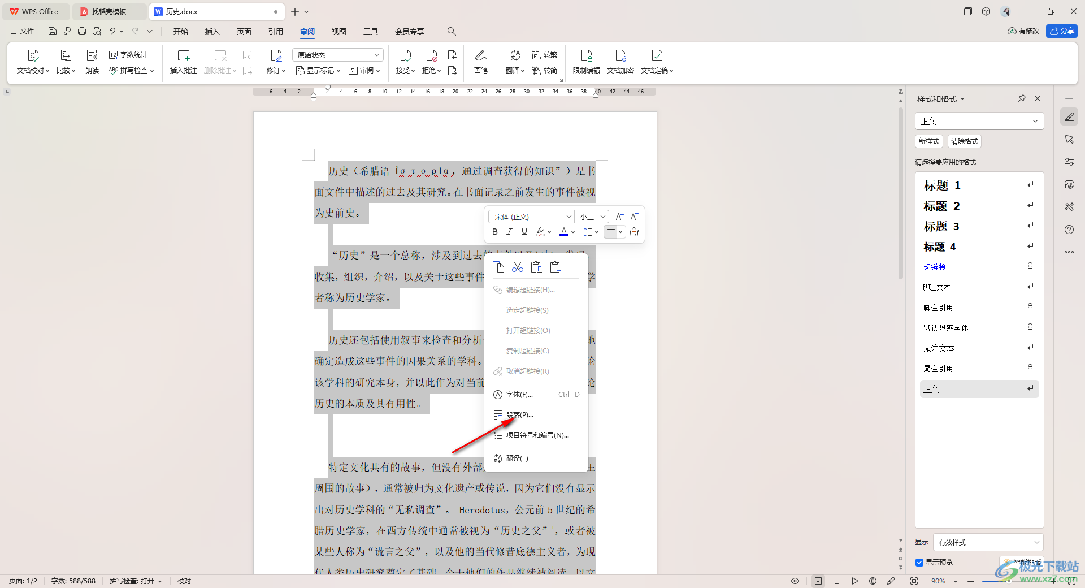1085x588 pixels.
Task: Toggle italic in the mini toolbar
Action: (509, 232)
